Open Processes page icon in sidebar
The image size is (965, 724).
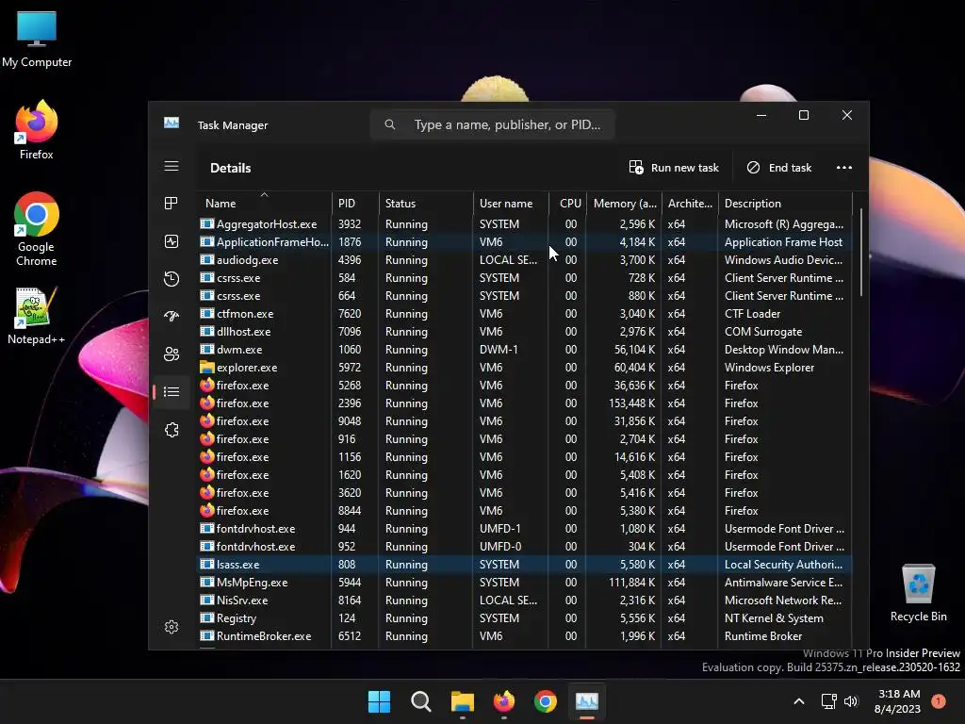[x=172, y=204]
